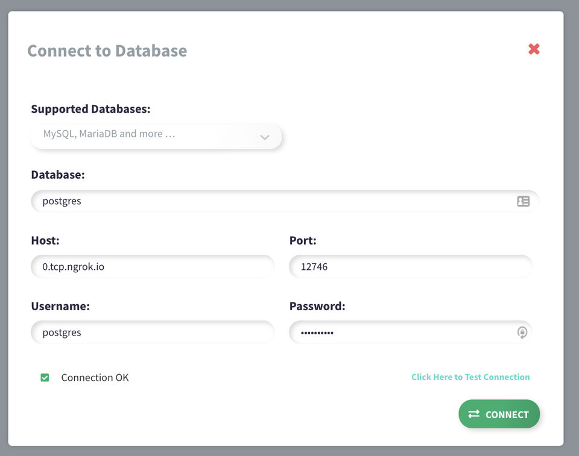
Task: Click the "Port:" field label
Action: click(x=303, y=240)
